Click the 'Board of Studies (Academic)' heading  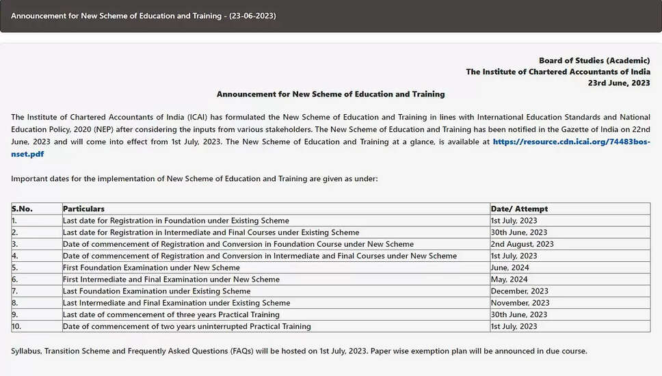pyautogui.click(x=594, y=61)
